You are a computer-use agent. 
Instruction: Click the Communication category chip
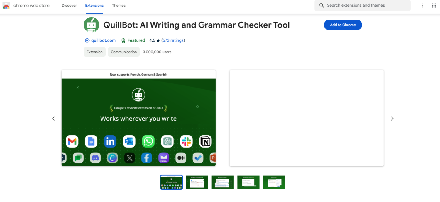click(123, 52)
